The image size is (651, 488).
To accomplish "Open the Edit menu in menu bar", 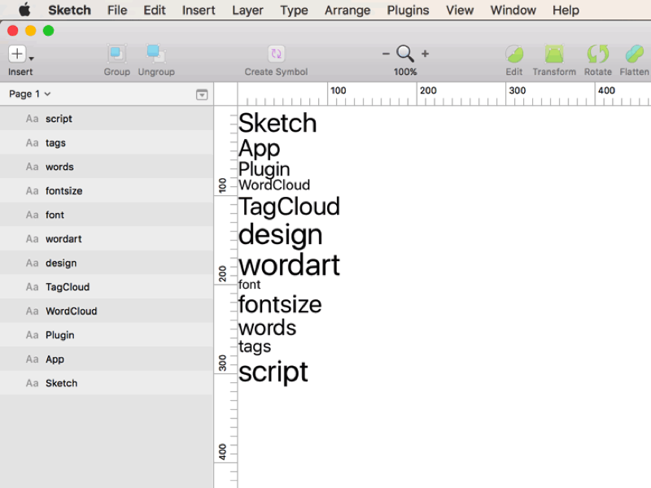I will (155, 10).
